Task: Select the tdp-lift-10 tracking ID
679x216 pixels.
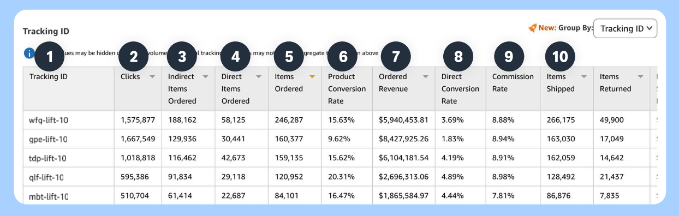Action: pyautogui.click(x=47, y=158)
